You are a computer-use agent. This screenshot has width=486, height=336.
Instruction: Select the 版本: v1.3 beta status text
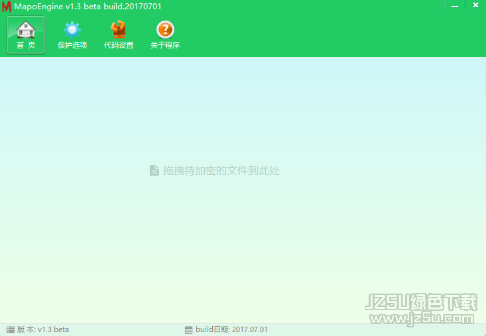tap(43, 329)
